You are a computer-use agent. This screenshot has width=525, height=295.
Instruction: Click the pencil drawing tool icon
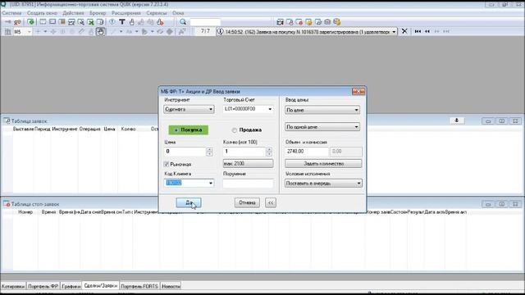point(81,31)
